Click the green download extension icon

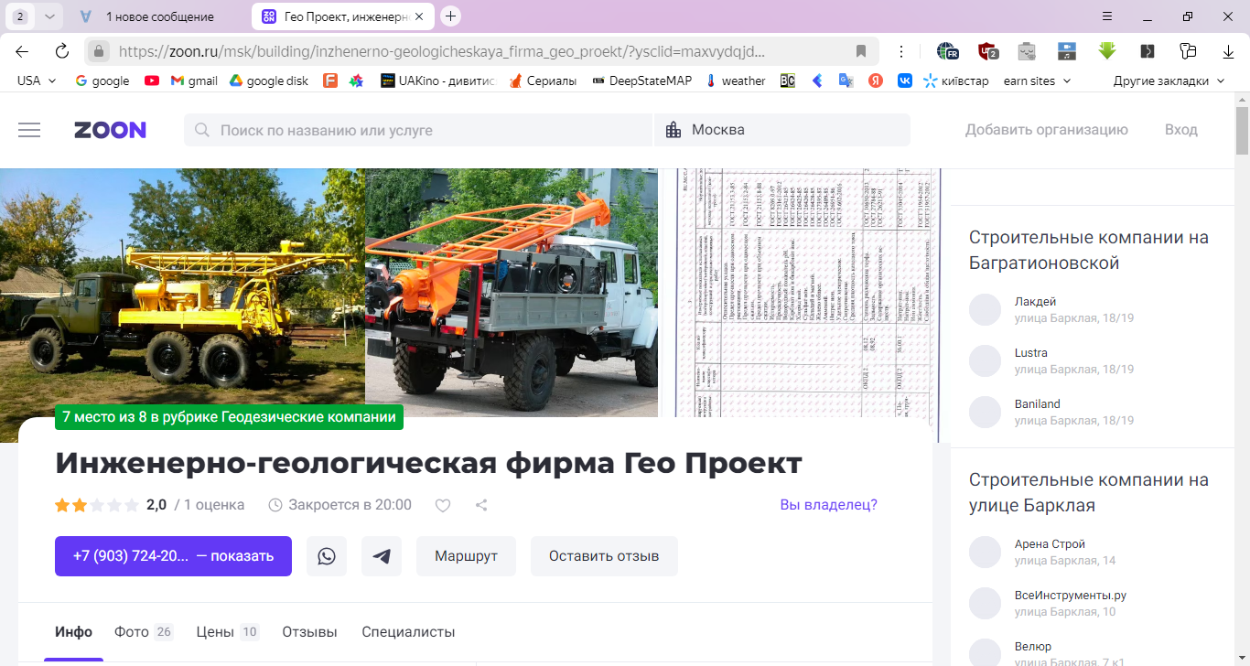coord(1107,51)
